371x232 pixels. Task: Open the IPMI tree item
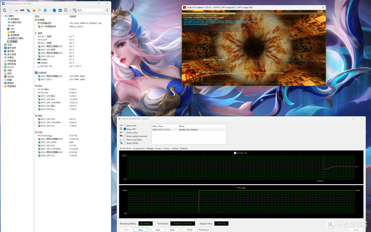(x=12, y=29)
